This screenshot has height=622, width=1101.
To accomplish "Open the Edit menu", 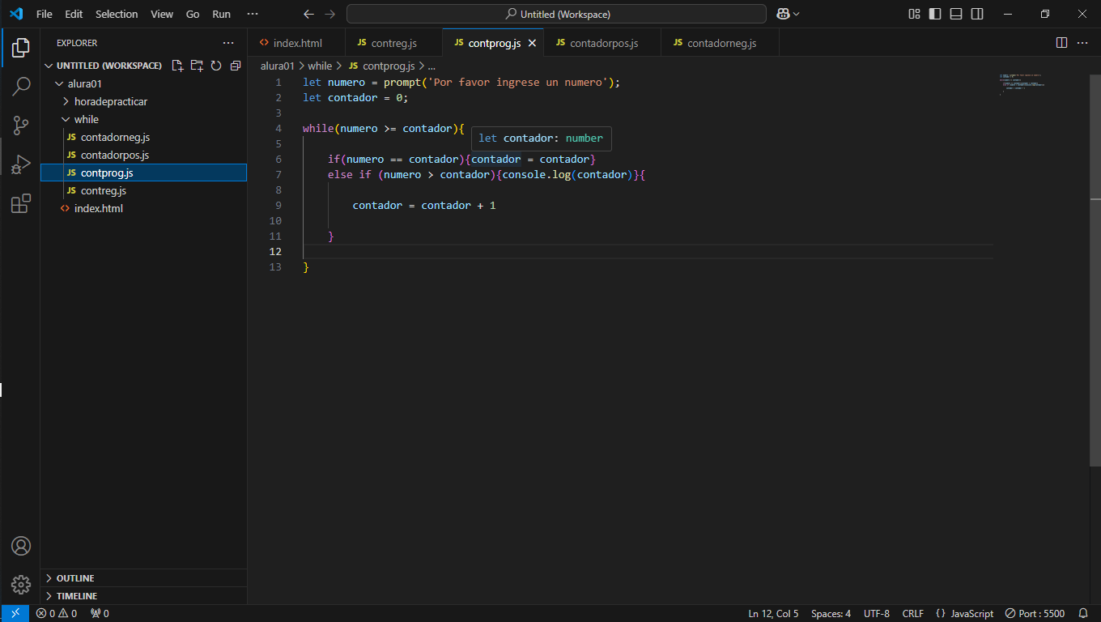I will pos(74,14).
